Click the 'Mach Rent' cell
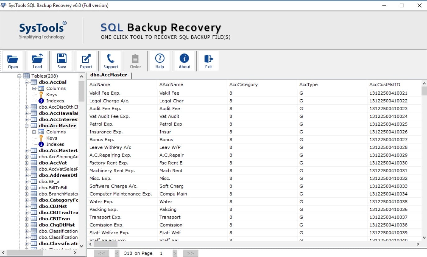Screen dimensions: 427x257 [x=192, y=171]
